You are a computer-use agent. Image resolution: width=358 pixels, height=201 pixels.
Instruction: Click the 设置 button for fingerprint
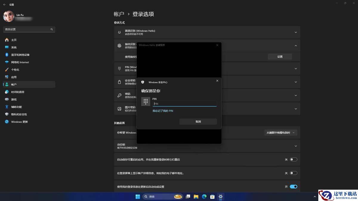(280, 57)
